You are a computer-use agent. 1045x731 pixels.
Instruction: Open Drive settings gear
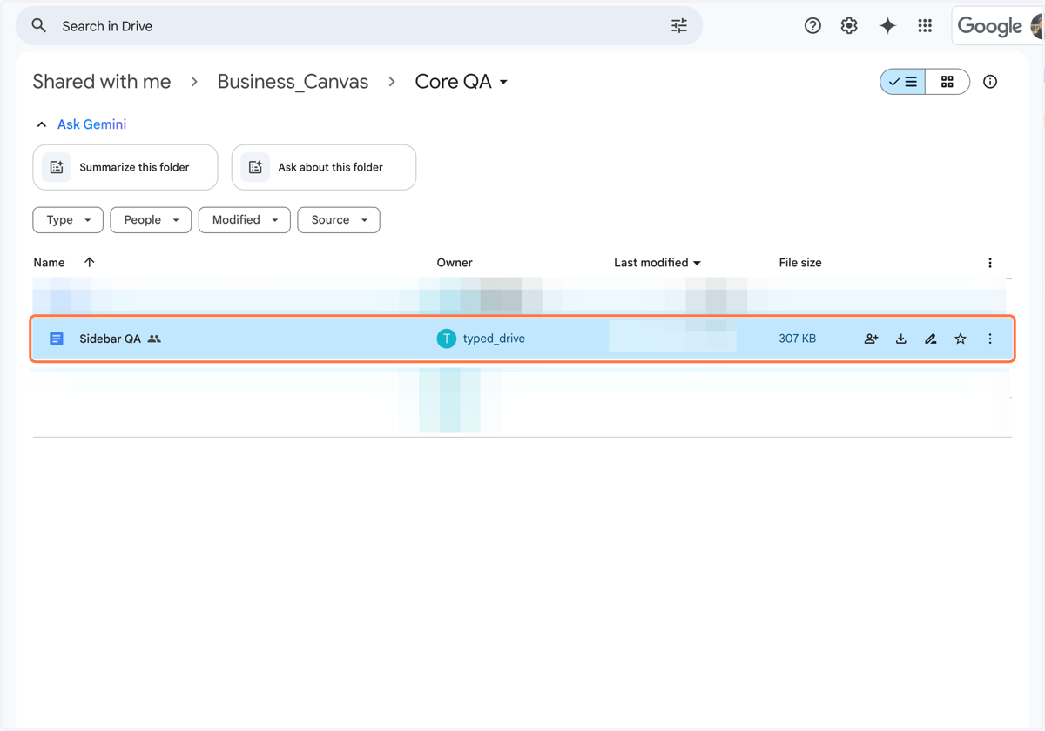(x=849, y=26)
